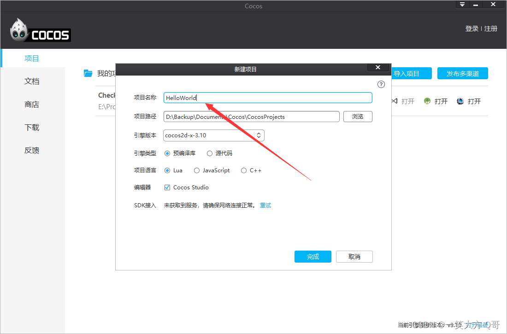Click the folder icon beside 我的项目

[88, 72]
